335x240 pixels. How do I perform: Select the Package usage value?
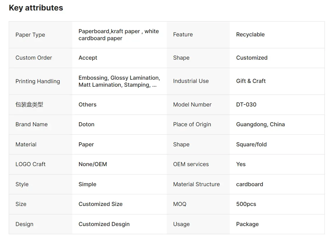248,224
